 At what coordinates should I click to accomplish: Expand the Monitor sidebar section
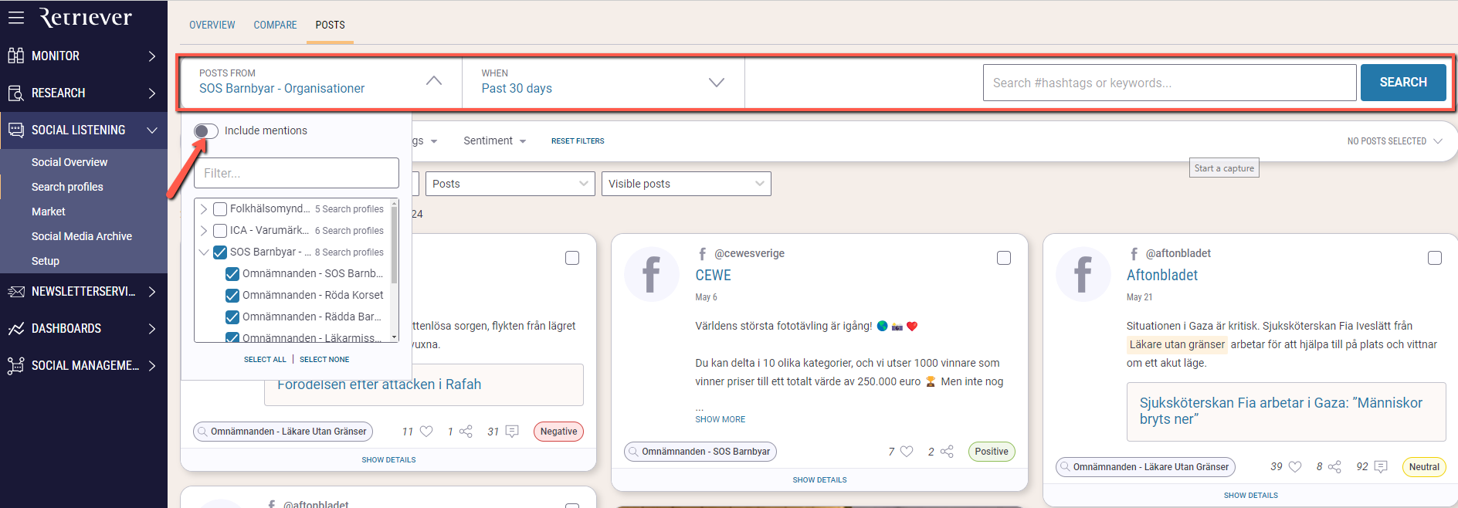152,56
